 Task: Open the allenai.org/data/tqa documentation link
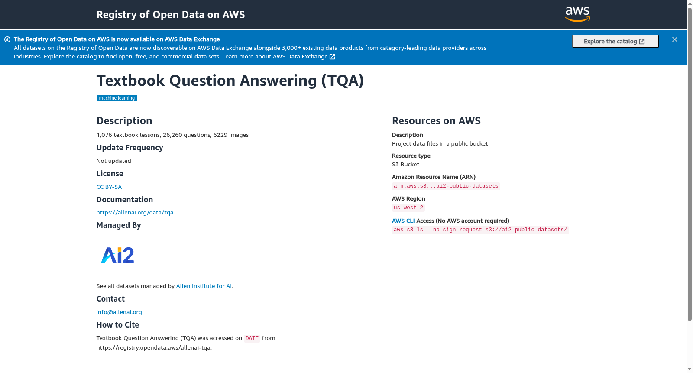tap(135, 213)
